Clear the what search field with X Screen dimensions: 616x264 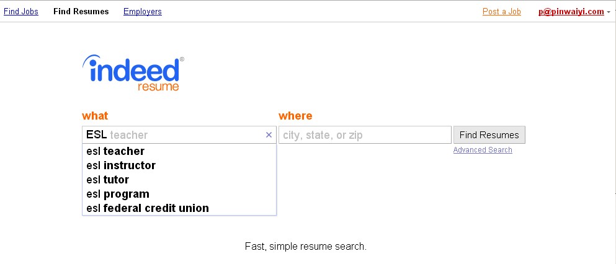(269, 135)
